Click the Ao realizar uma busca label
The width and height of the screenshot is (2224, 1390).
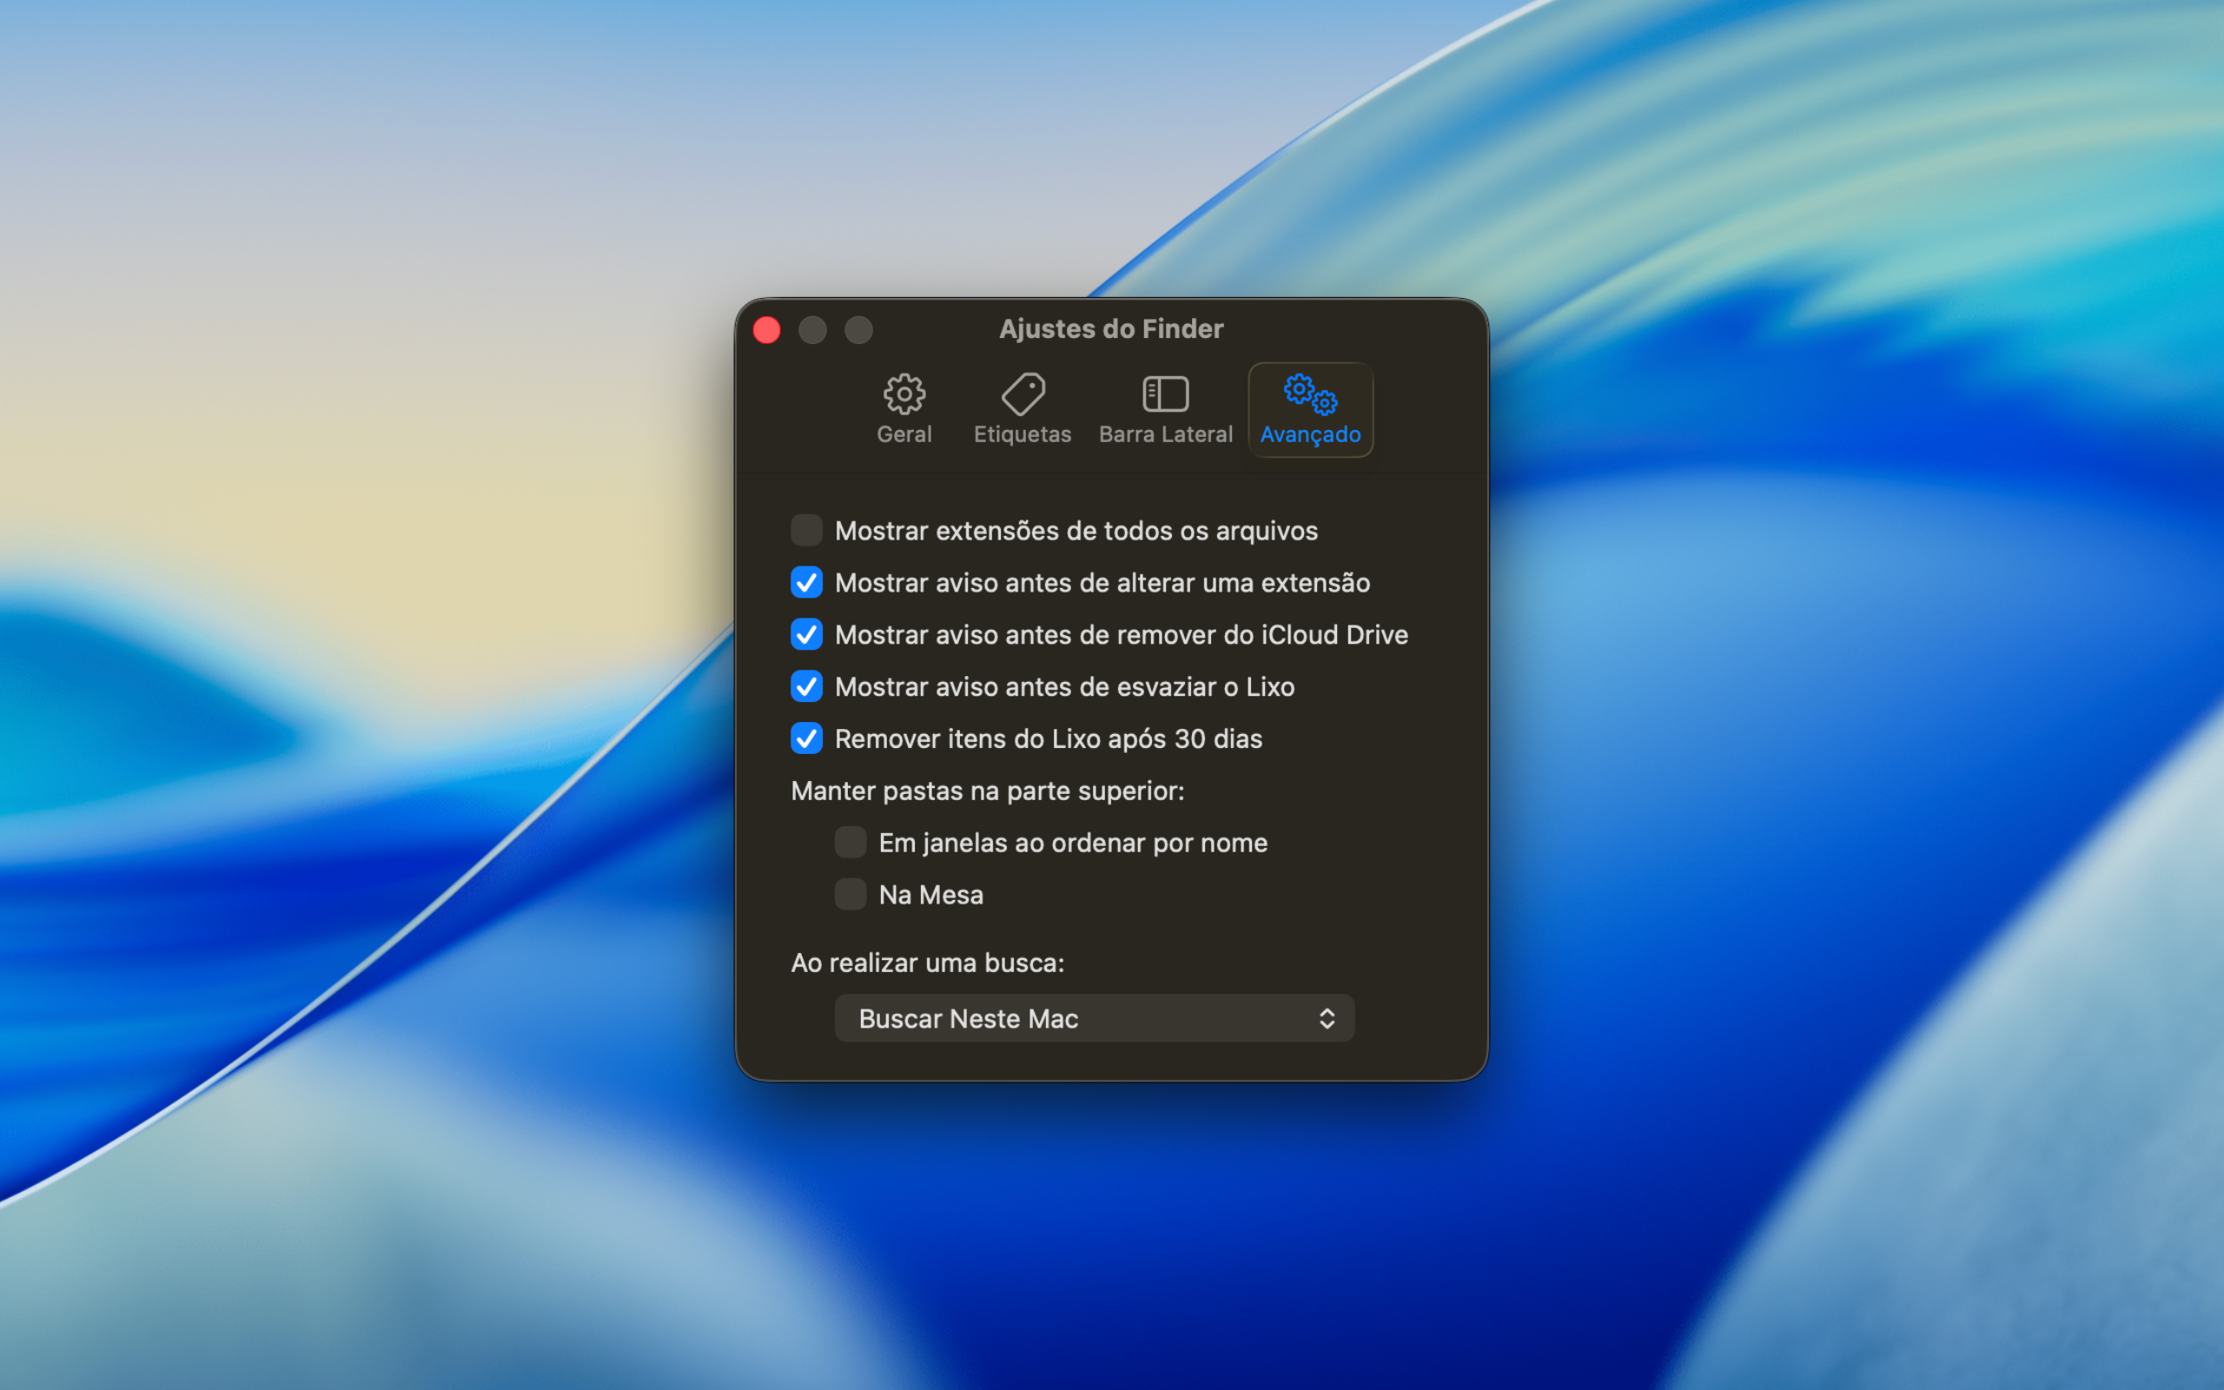click(x=927, y=963)
